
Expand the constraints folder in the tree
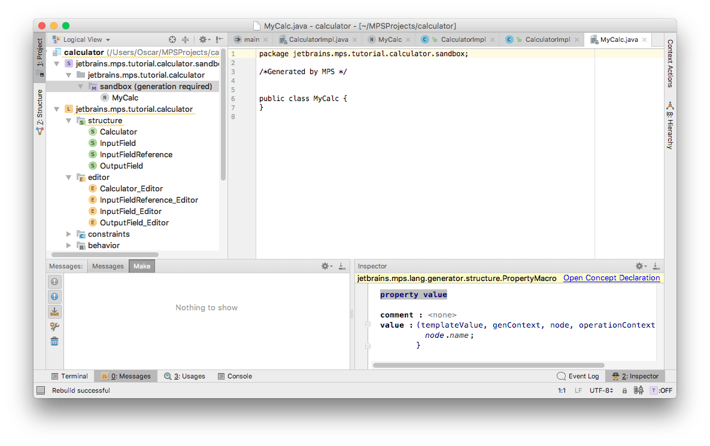pyautogui.click(x=69, y=234)
